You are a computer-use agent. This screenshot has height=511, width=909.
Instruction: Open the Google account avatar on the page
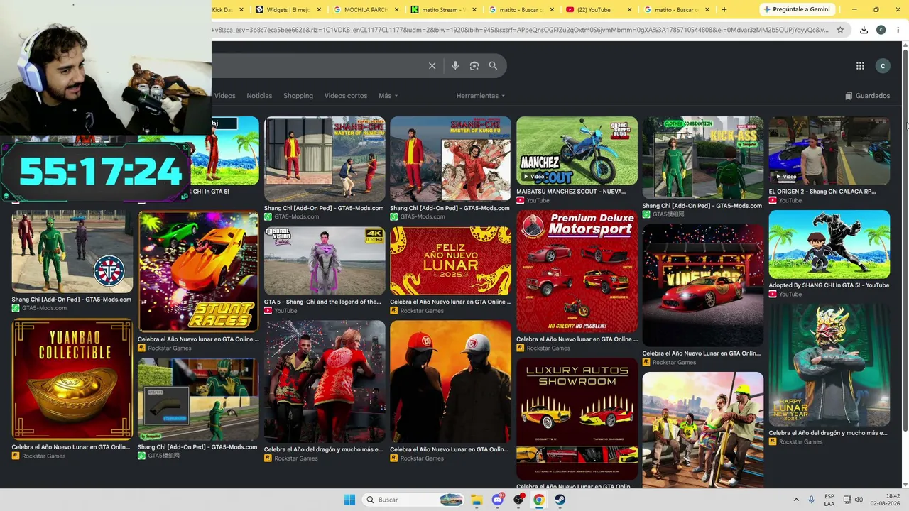pos(883,66)
